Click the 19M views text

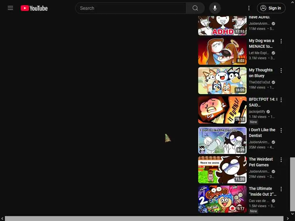pyautogui.click(x=257, y=87)
